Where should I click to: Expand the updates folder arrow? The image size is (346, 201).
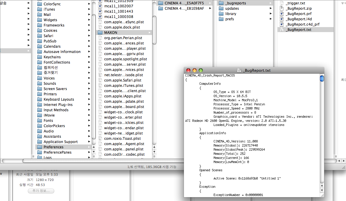(x=270, y=8)
